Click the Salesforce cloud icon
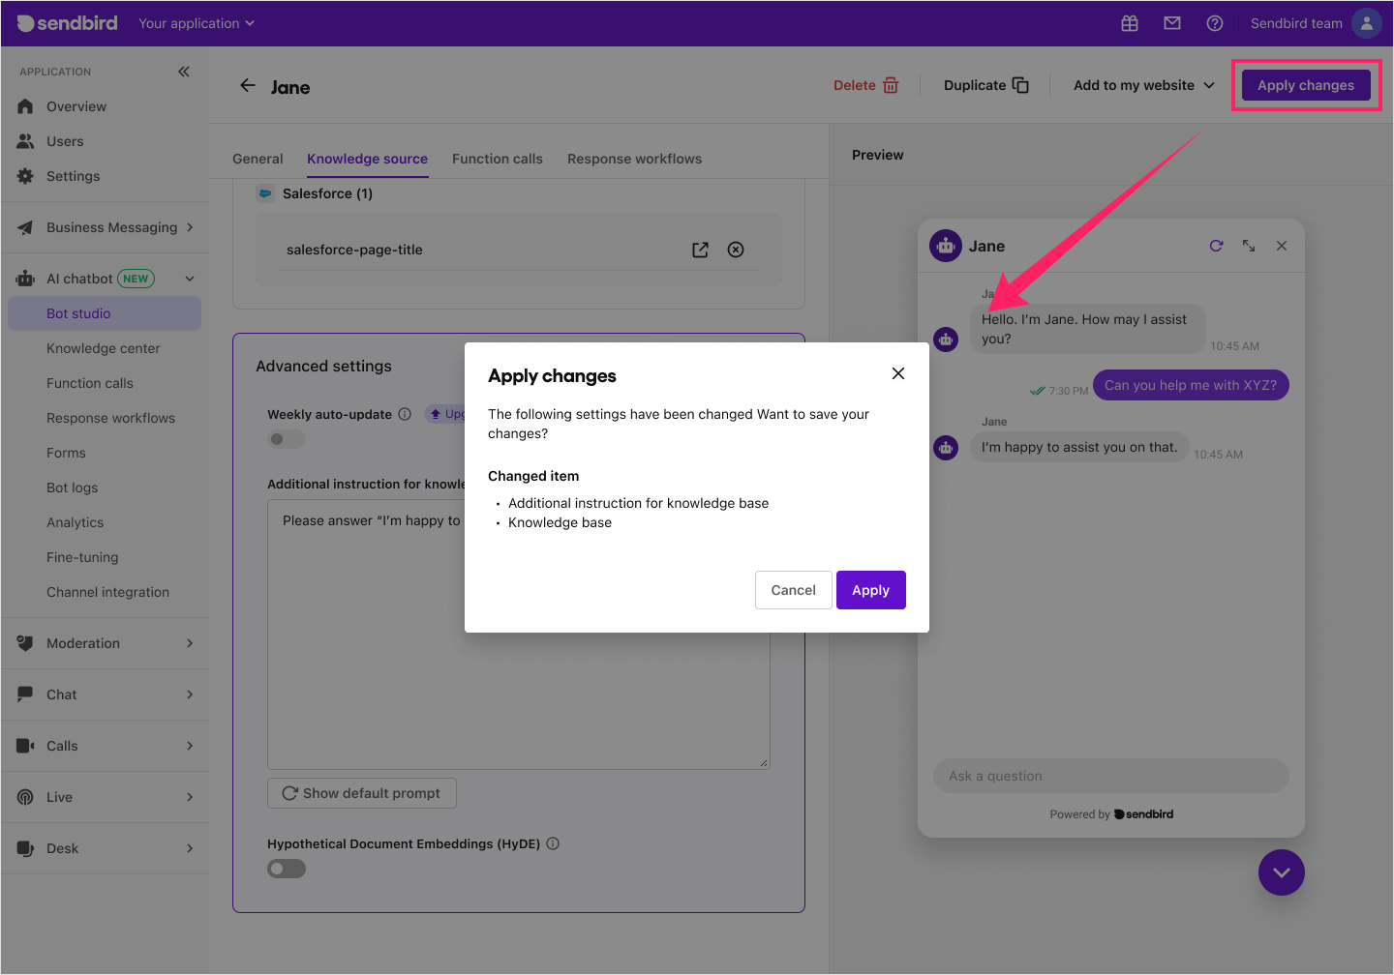This screenshot has height=975, width=1394. [265, 193]
